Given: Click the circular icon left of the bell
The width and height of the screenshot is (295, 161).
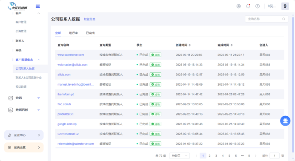Looking at the screenshot, I should tap(238, 6).
